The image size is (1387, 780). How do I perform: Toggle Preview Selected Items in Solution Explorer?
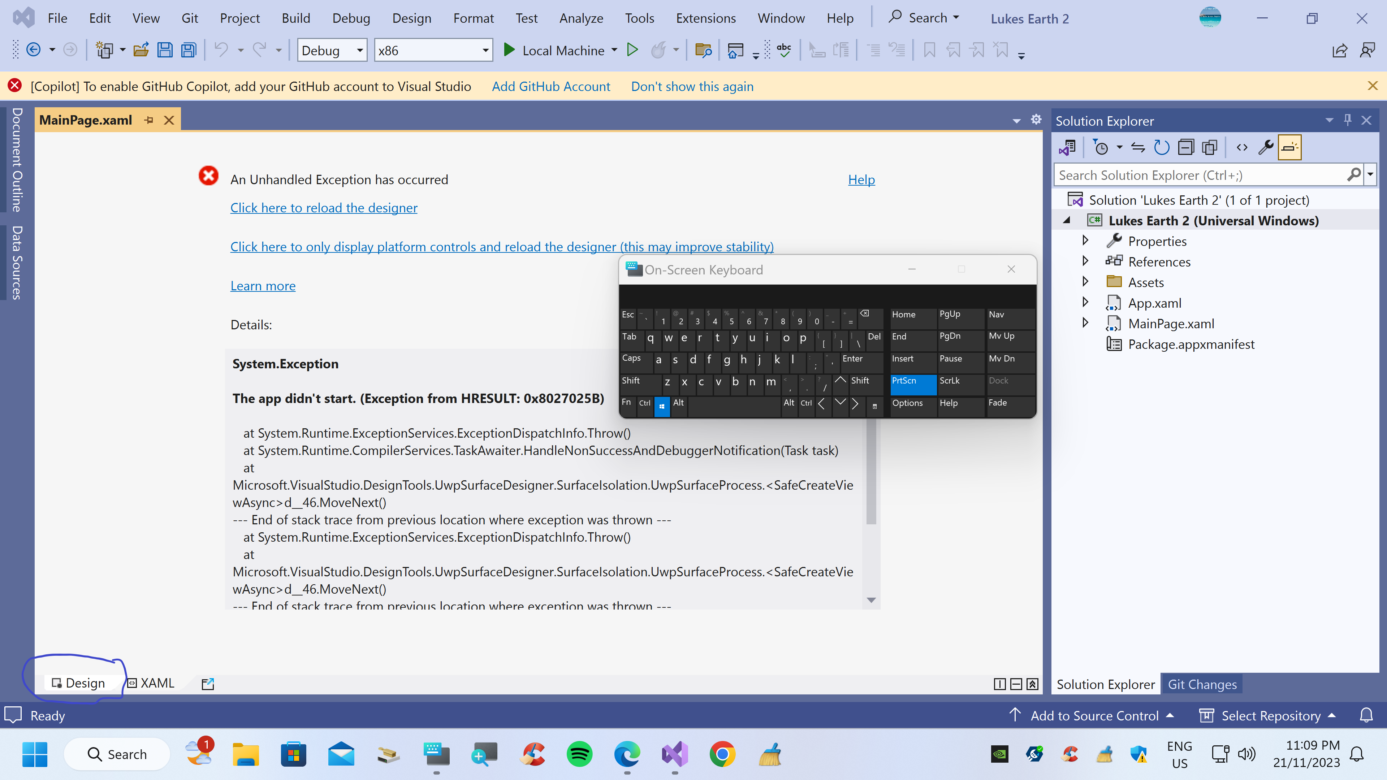pos(1290,147)
